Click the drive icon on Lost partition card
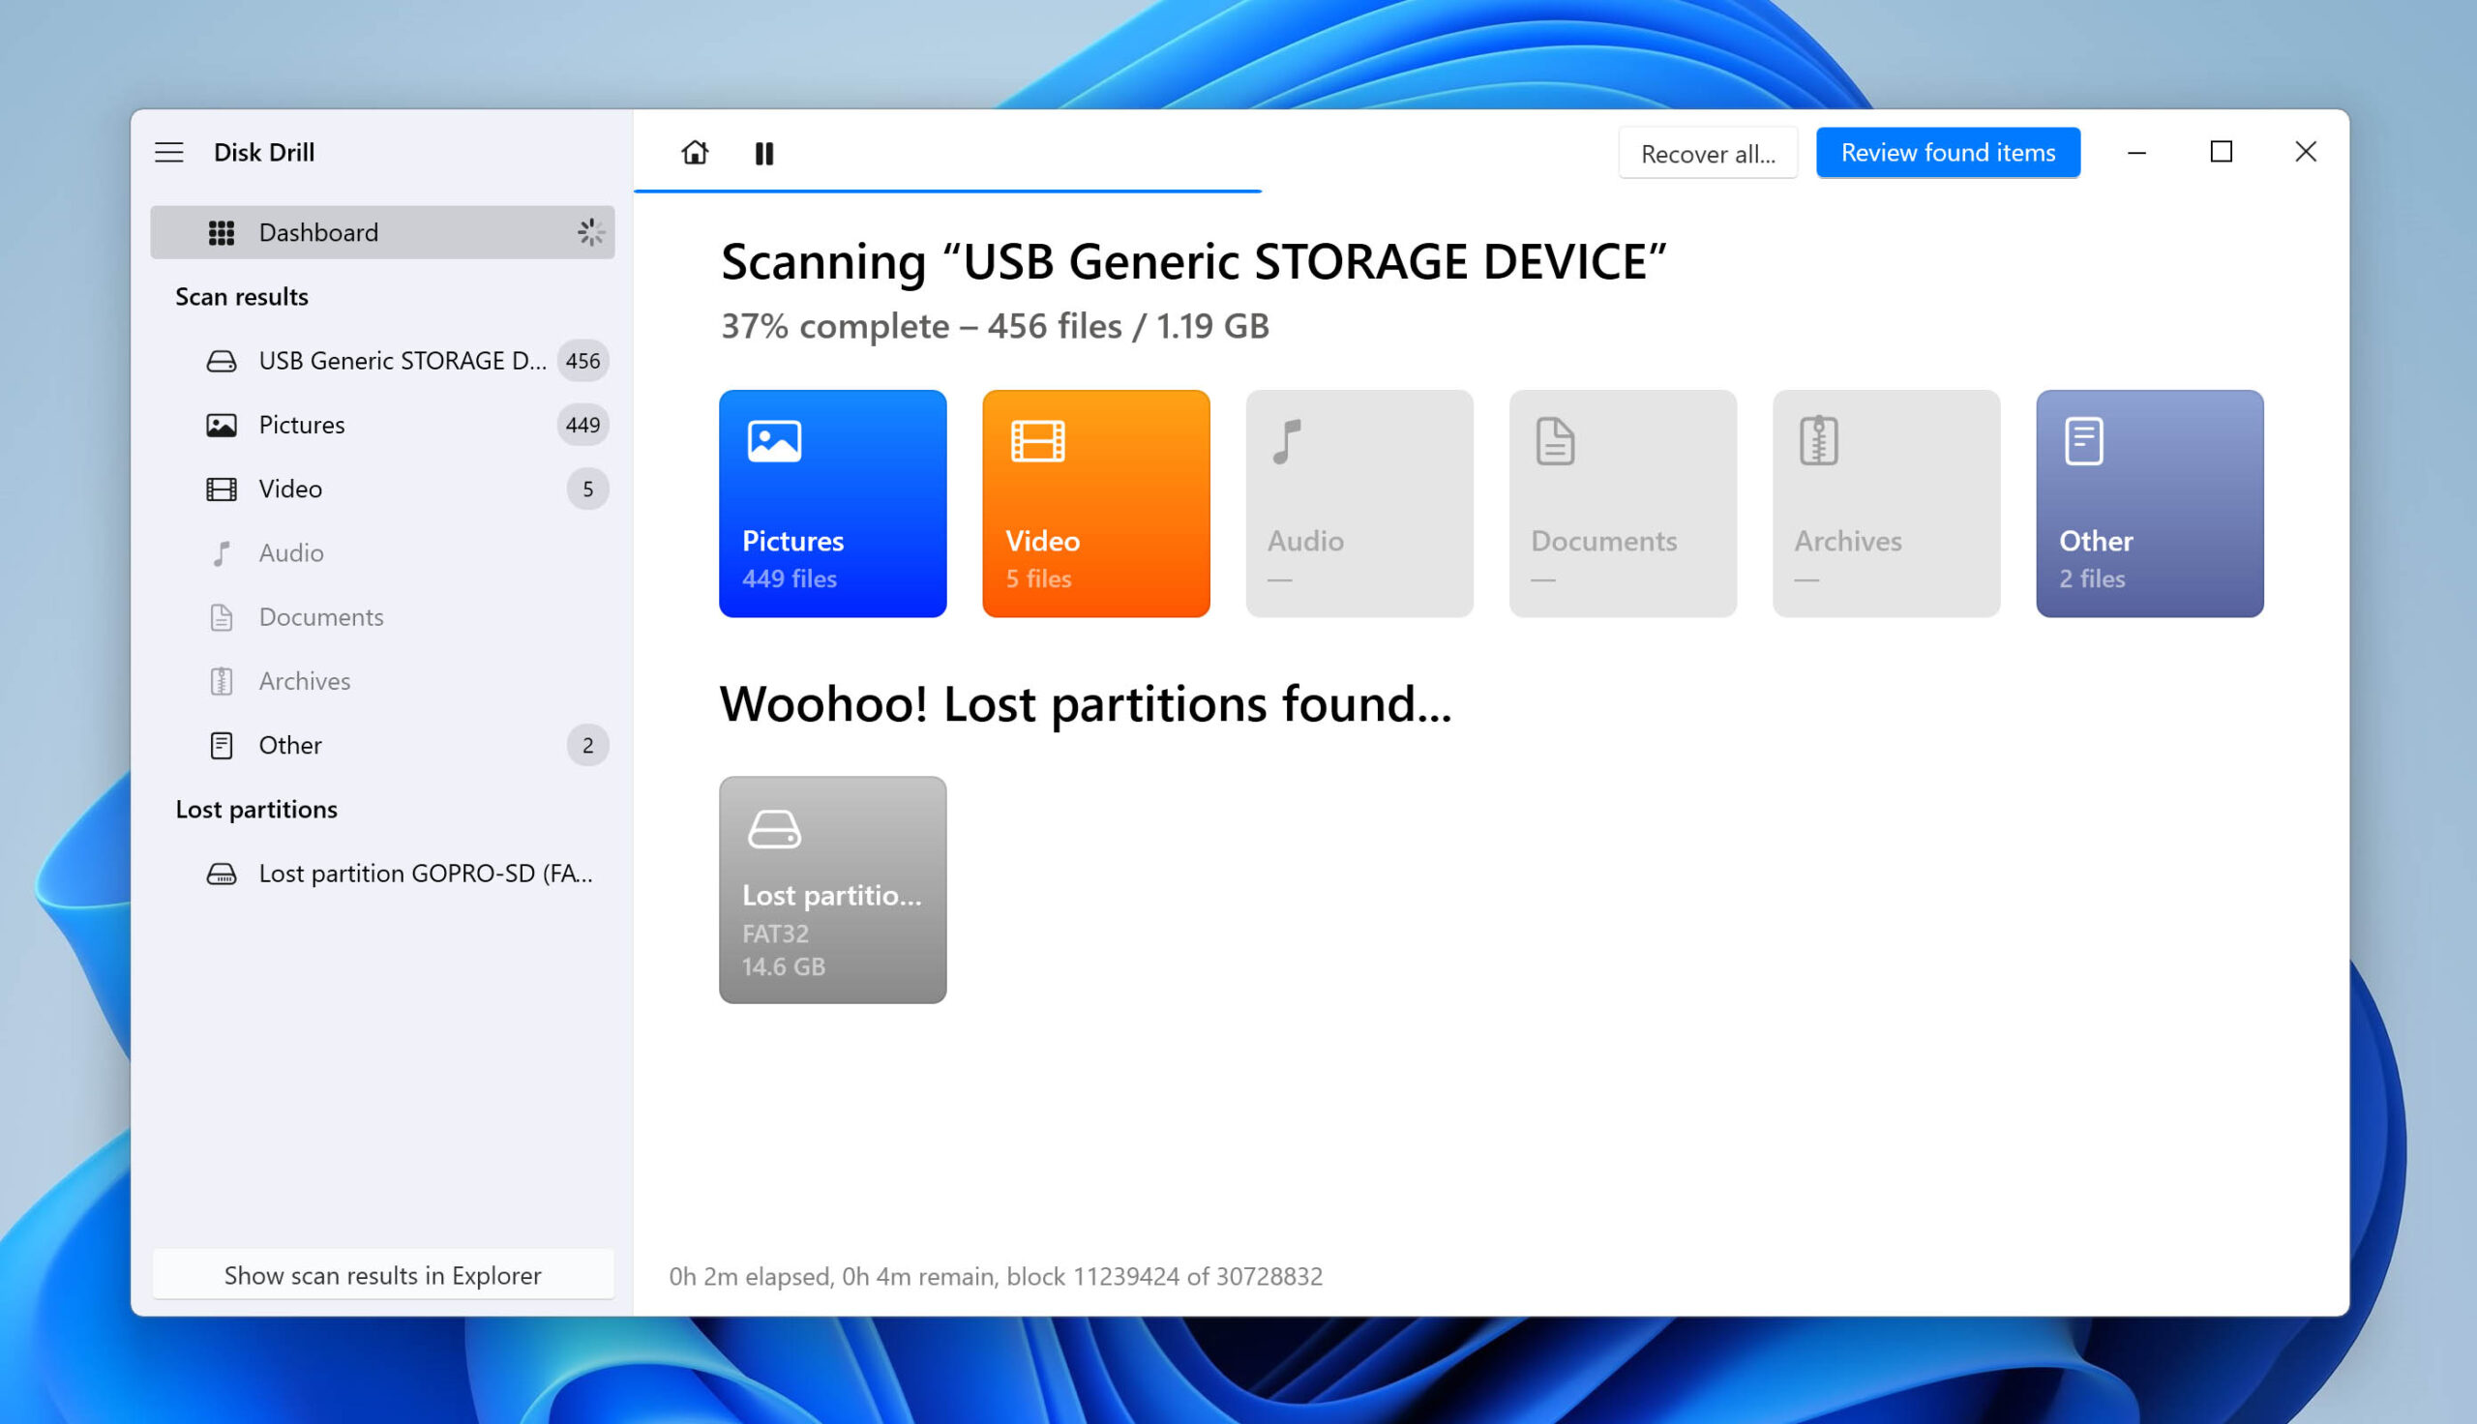Image resolution: width=2477 pixels, height=1424 pixels. (774, 829)
